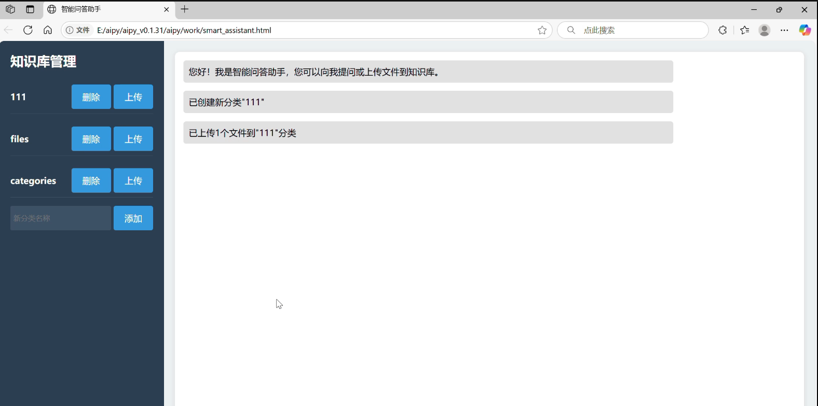Open a new browser tab
The width and height of the screenshot is (818, 406).
click(x=185, y=9)
